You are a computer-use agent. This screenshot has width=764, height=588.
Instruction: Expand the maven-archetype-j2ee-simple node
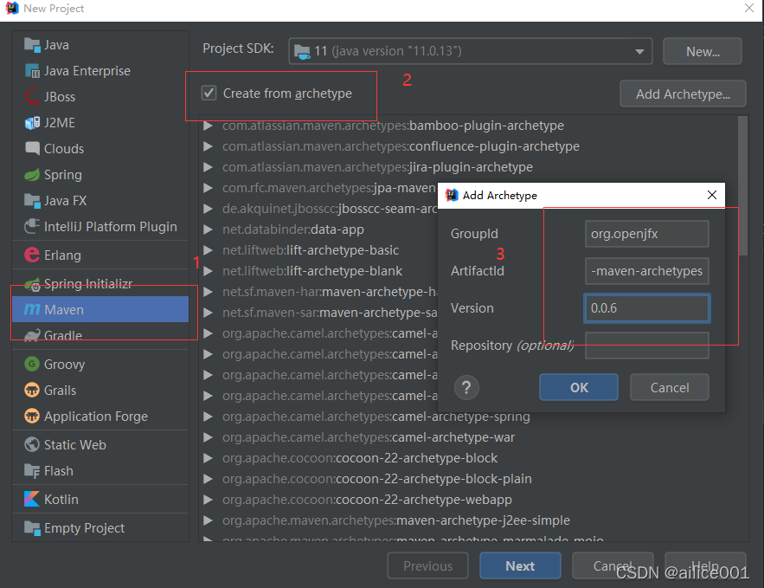pos(208,520)
